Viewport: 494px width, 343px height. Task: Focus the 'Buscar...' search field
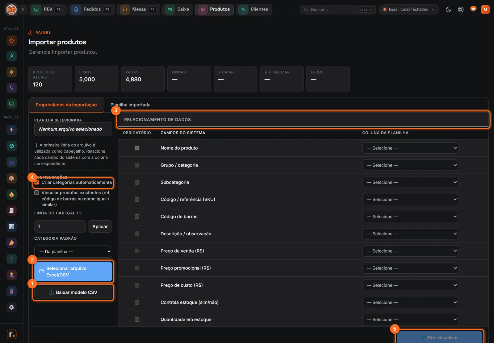click(333, 10)
